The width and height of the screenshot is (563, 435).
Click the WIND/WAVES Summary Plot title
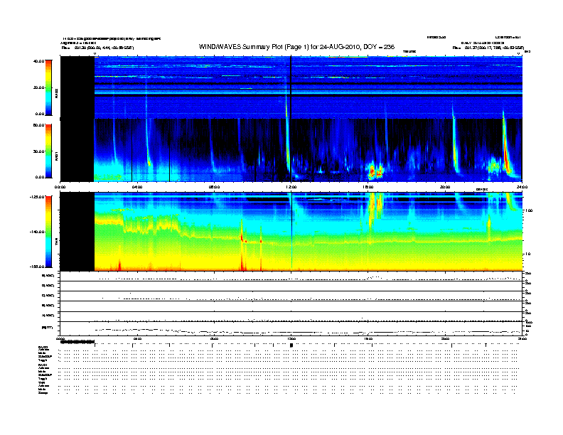pos(296,47)
